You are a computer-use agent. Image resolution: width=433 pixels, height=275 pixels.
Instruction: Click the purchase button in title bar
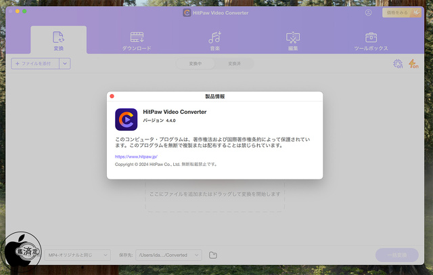click(401, 12)
